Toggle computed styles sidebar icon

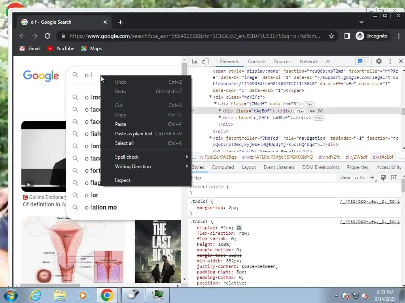pyautogui.click(x=394, y=178)
